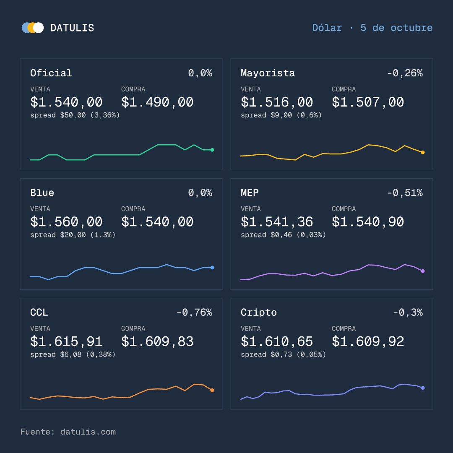Screen dimensions: 453x453
Task: Click the 'Fuente: datulis.com' source text
Action: click(68, 432)
